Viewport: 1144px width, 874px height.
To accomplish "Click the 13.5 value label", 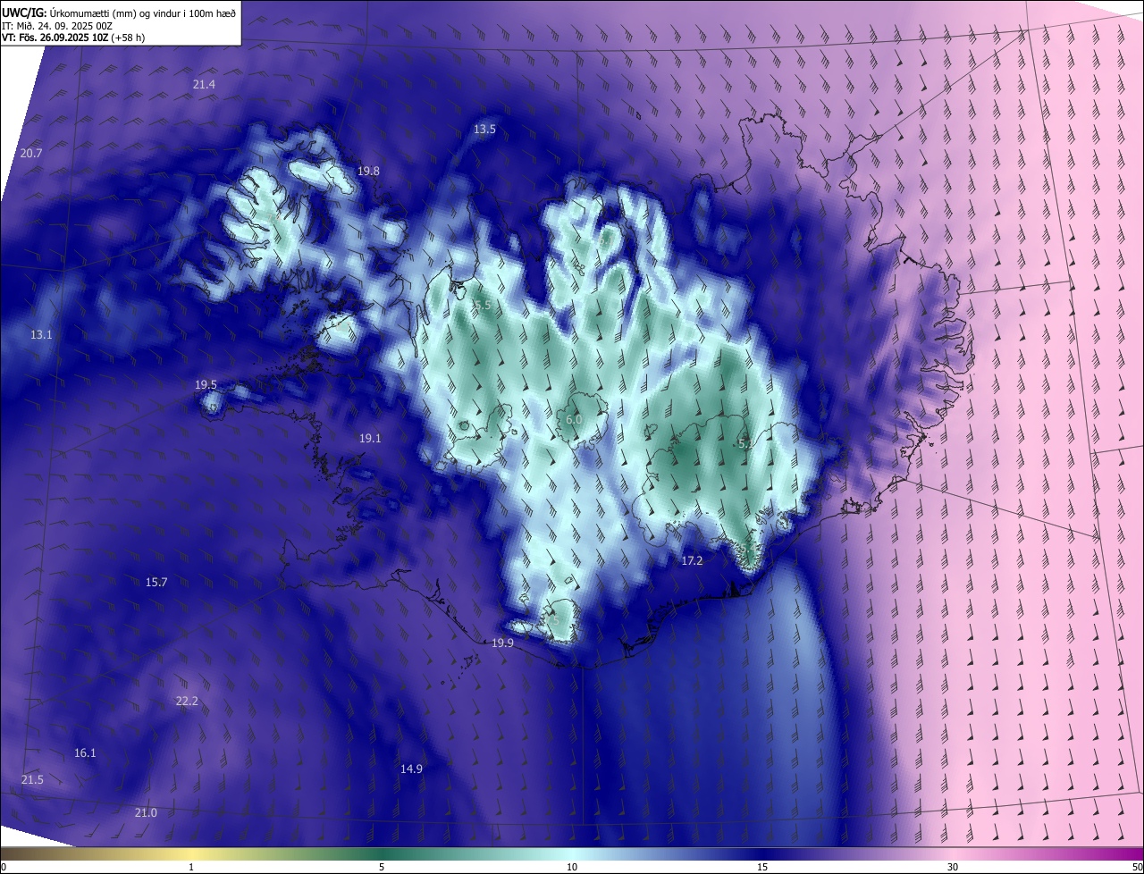I will tap(484, 130).
